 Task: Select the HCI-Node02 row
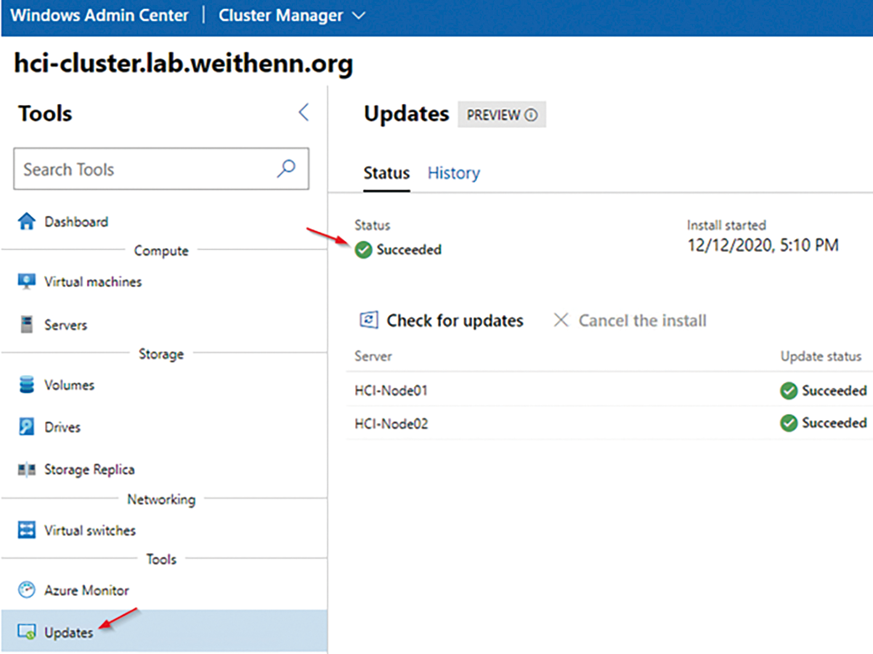(610, 423)
